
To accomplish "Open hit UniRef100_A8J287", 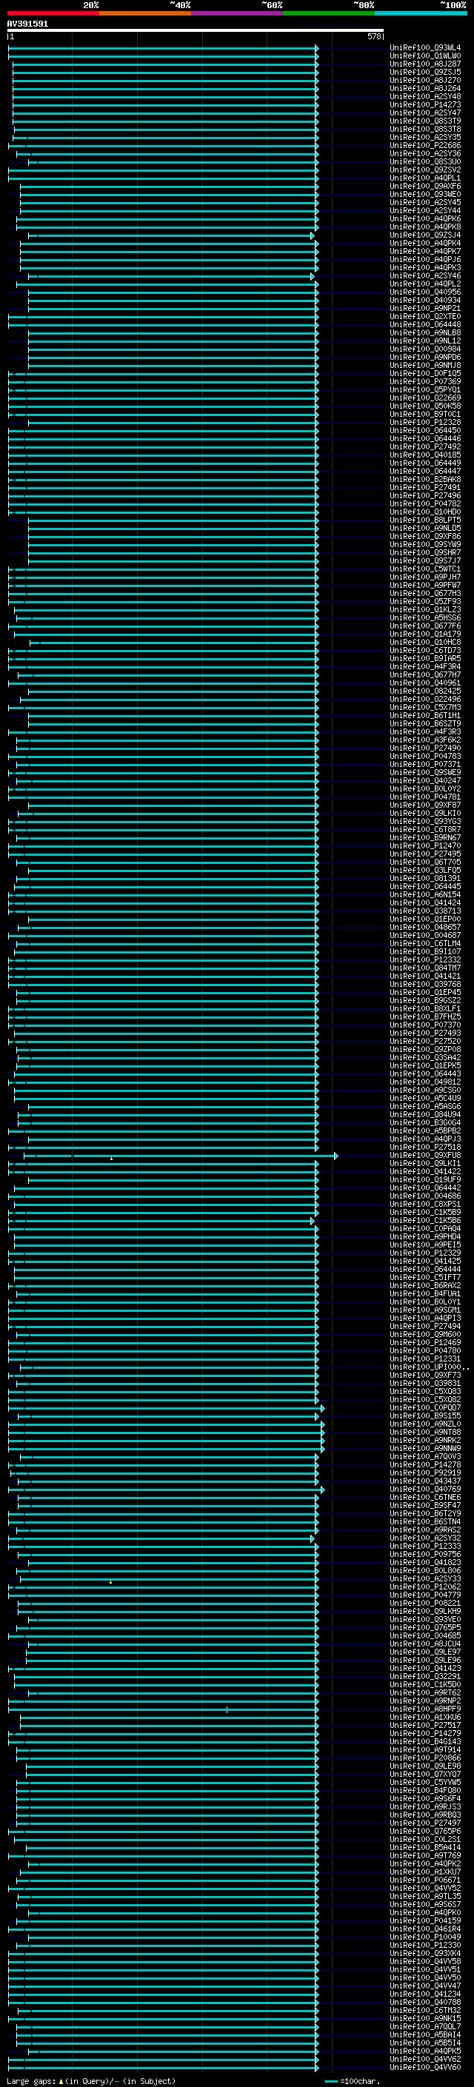I will [x=424, y=64].
